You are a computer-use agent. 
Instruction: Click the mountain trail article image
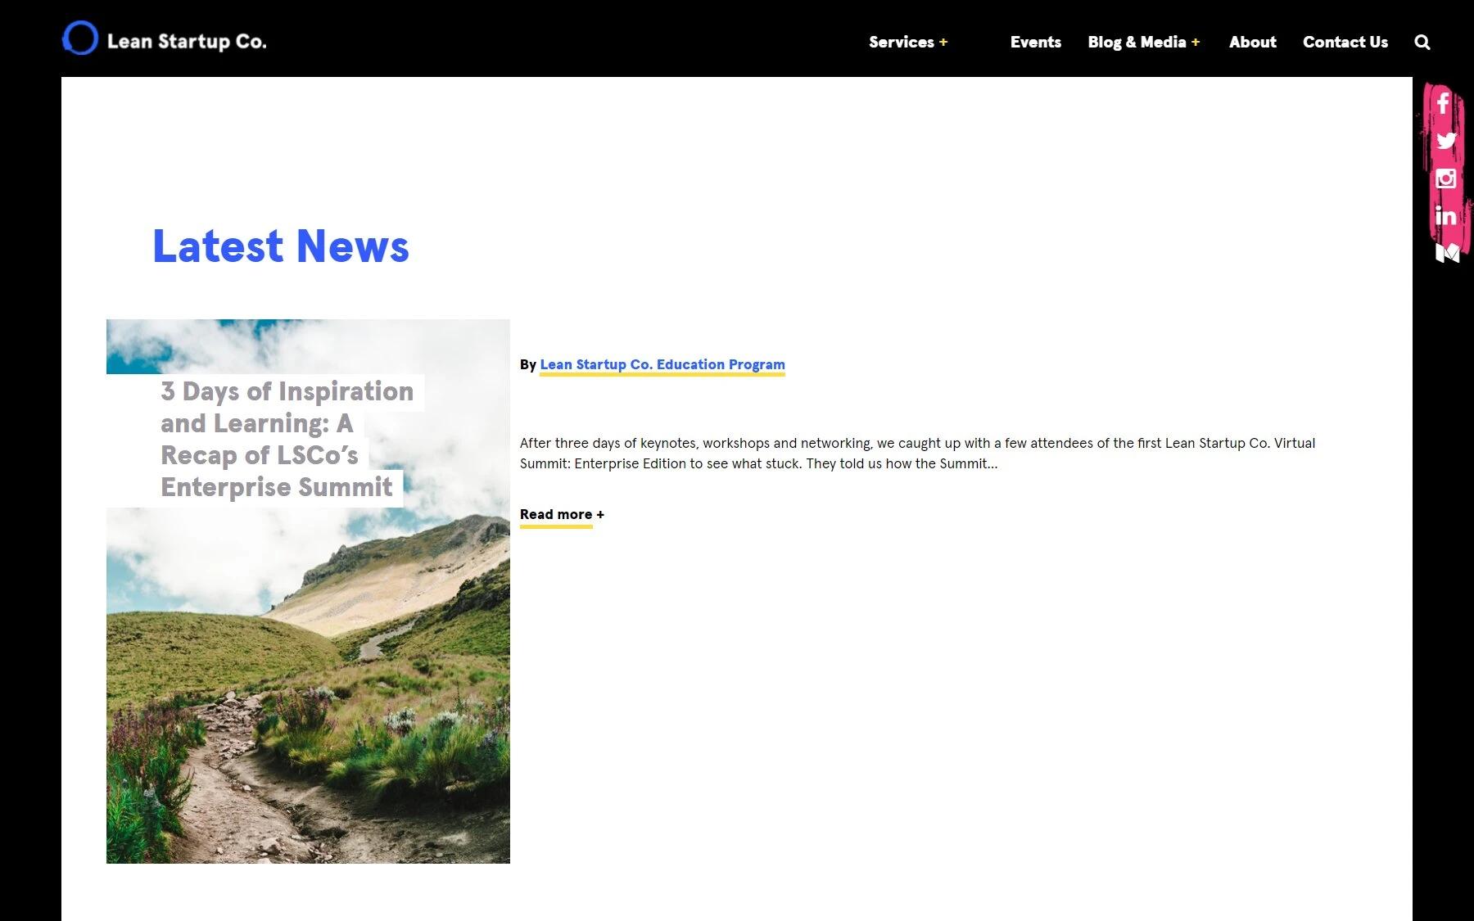pos(308,688)
